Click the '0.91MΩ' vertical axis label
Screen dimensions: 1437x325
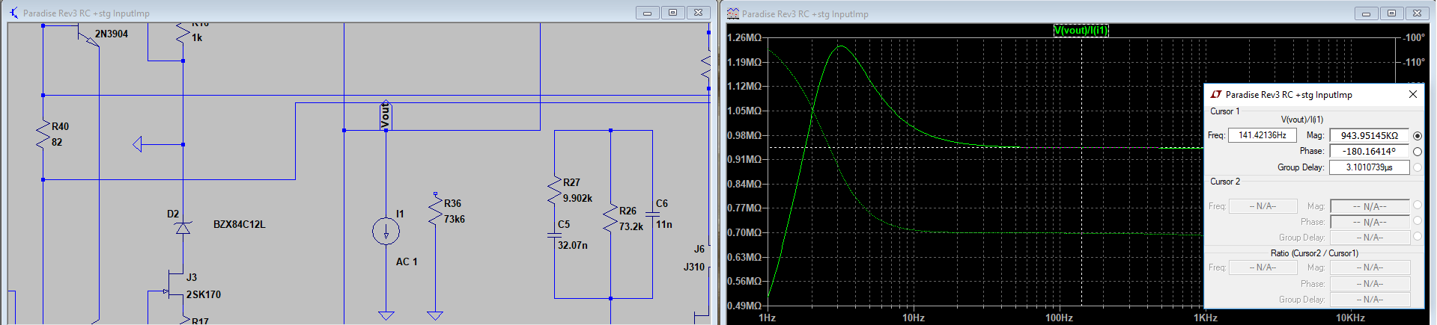point(745,159)
